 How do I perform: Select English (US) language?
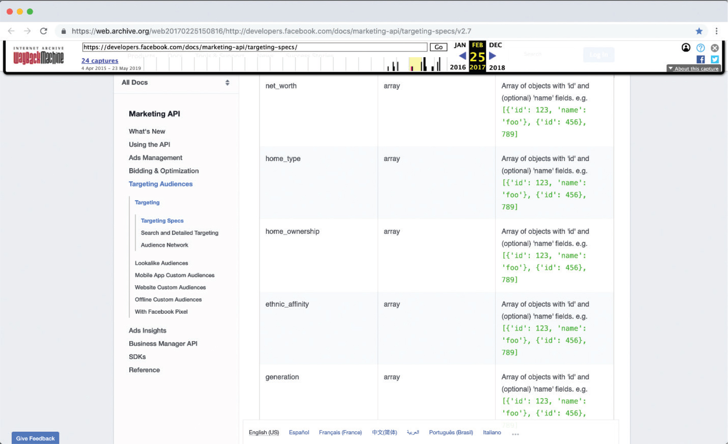264,433
